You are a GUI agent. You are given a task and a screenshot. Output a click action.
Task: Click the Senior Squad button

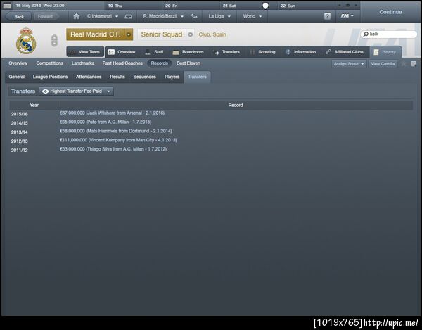(x=162, y=34)
